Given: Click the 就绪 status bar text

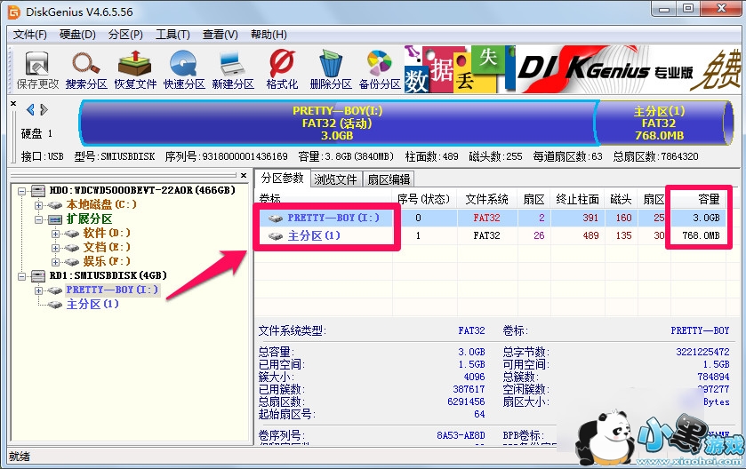Looking at the screenshot, I should pos(20,457).
